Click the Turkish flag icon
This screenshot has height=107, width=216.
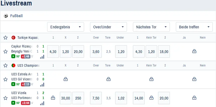13,38
